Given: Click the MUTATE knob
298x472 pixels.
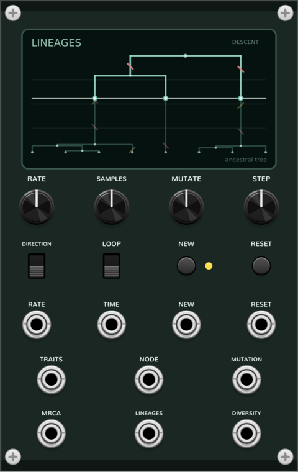Looking at the screenshot, I should (x=186, y=207).
